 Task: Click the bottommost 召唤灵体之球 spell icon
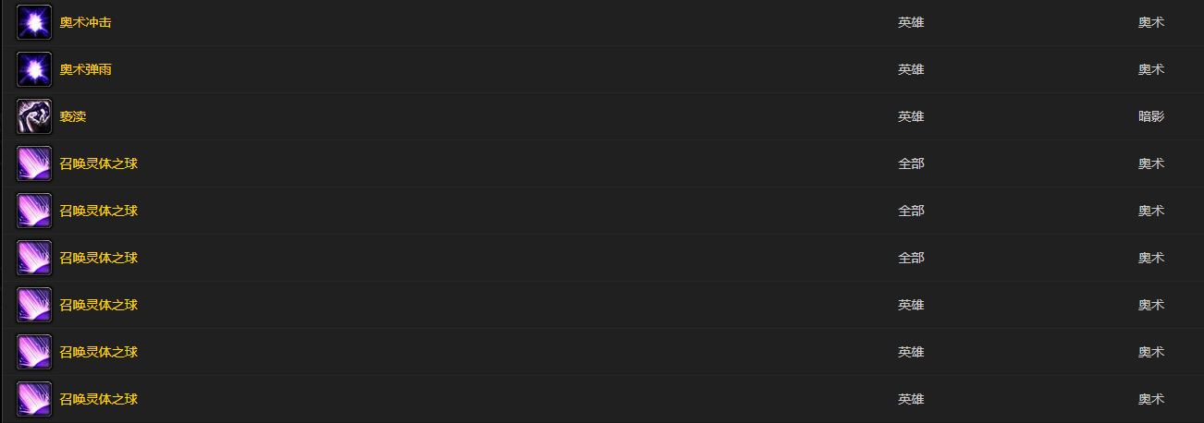[x=34, y=399]
